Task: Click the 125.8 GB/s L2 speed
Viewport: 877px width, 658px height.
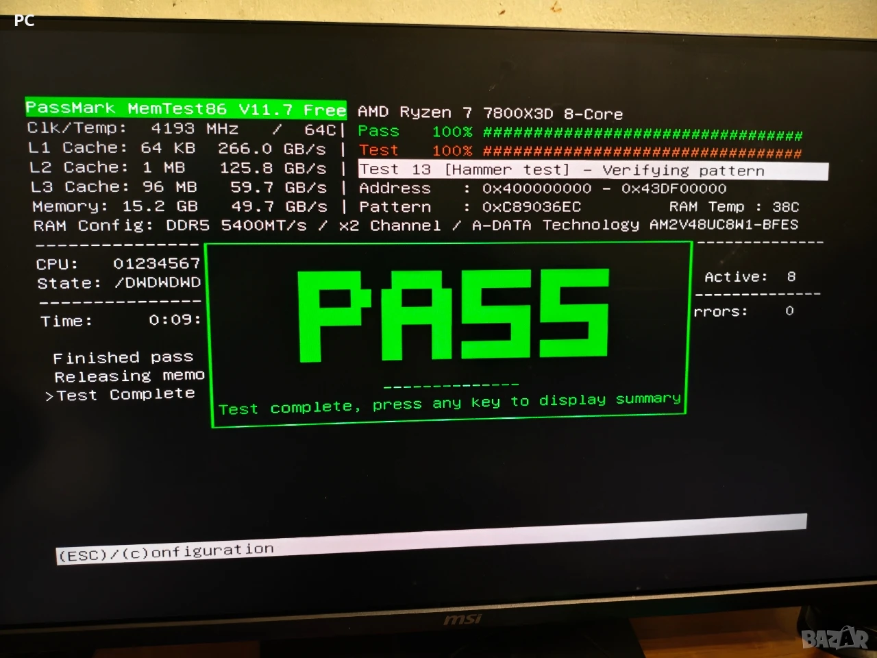Action: 273,168
